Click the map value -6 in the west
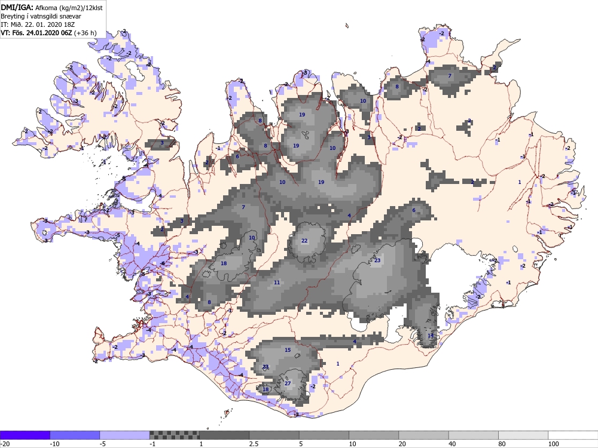Image resolution: width=598 pixels, height=448 pixels. [163, 263]
